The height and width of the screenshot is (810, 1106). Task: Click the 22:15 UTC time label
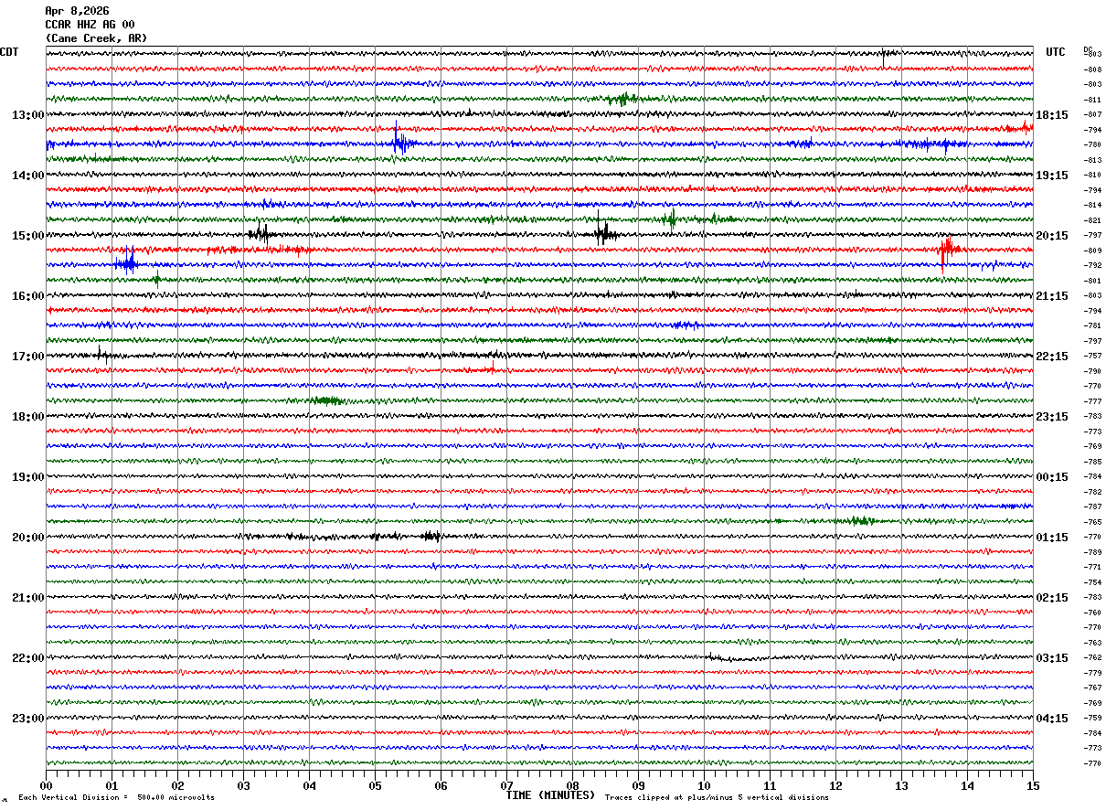pyautogui.click(x=1052, y=357)
